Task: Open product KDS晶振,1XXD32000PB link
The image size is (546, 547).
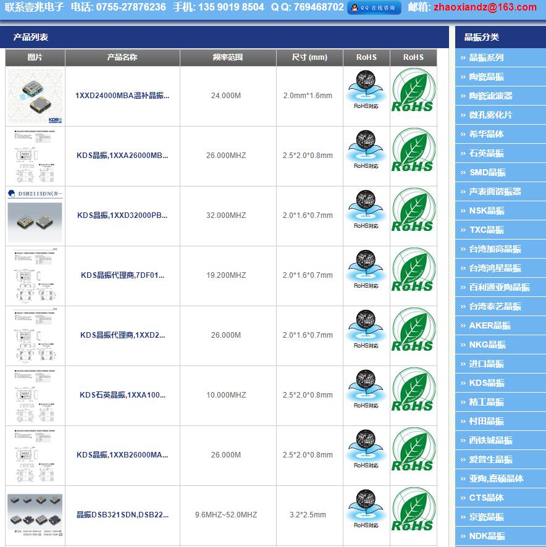Action: (x=122, y=215)
